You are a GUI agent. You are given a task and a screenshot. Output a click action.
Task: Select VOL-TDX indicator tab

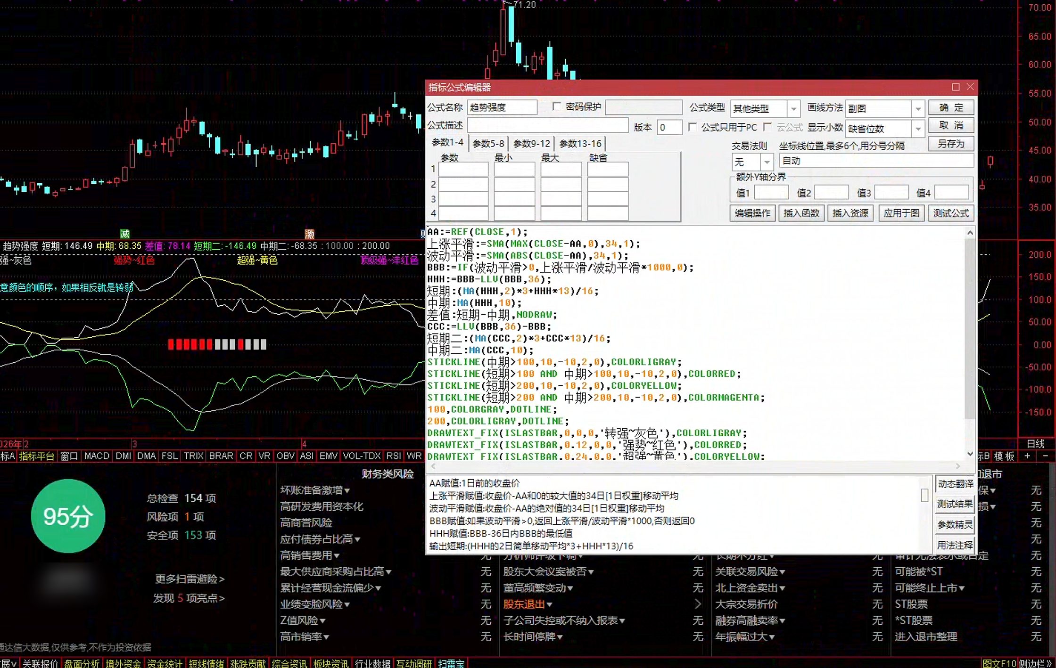(362, 456)
